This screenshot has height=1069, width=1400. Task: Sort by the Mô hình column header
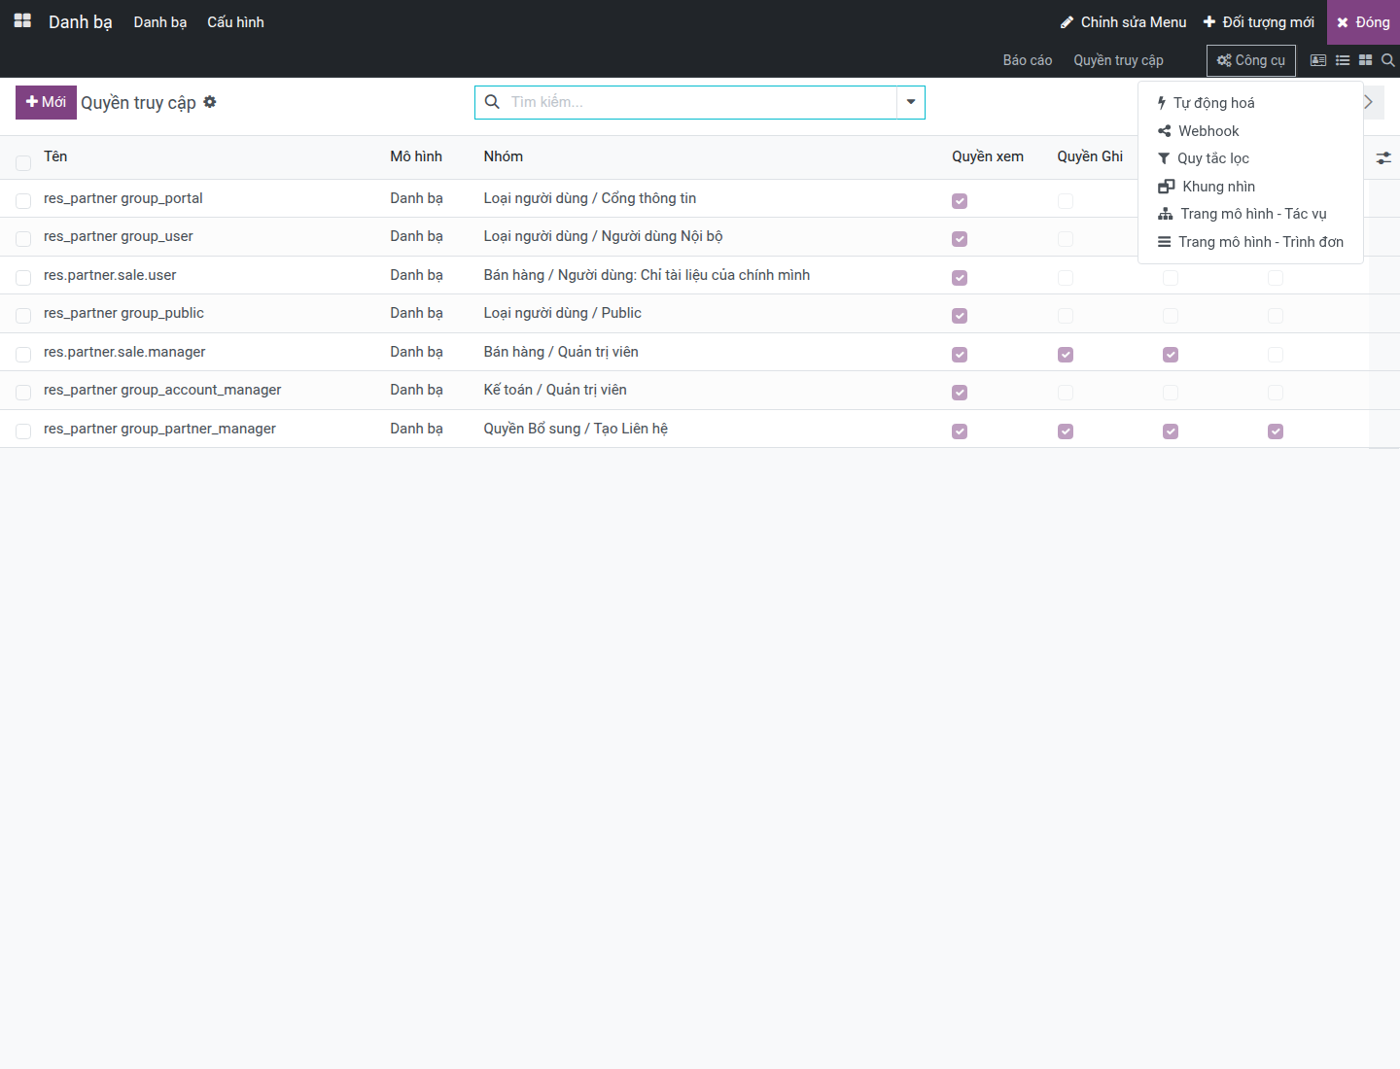coord(416,156)
